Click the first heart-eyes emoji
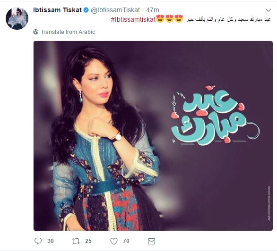This screenshot has height=251, width=277. point(160,19)
